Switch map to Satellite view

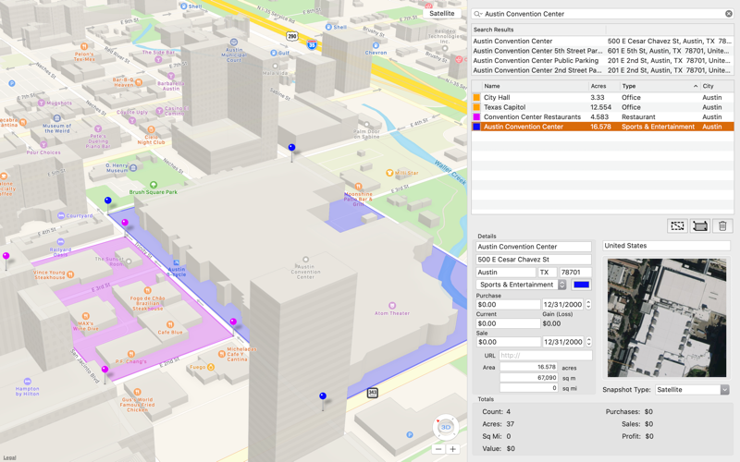[442, 13]
